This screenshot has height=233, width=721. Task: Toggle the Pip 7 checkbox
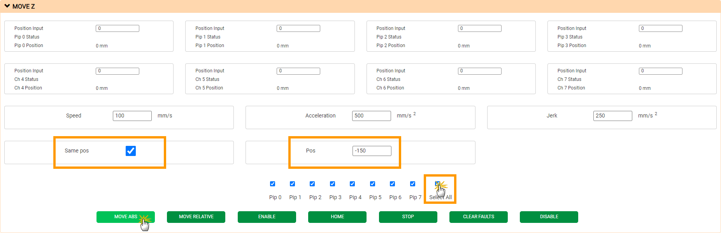(x=412, y=184)
